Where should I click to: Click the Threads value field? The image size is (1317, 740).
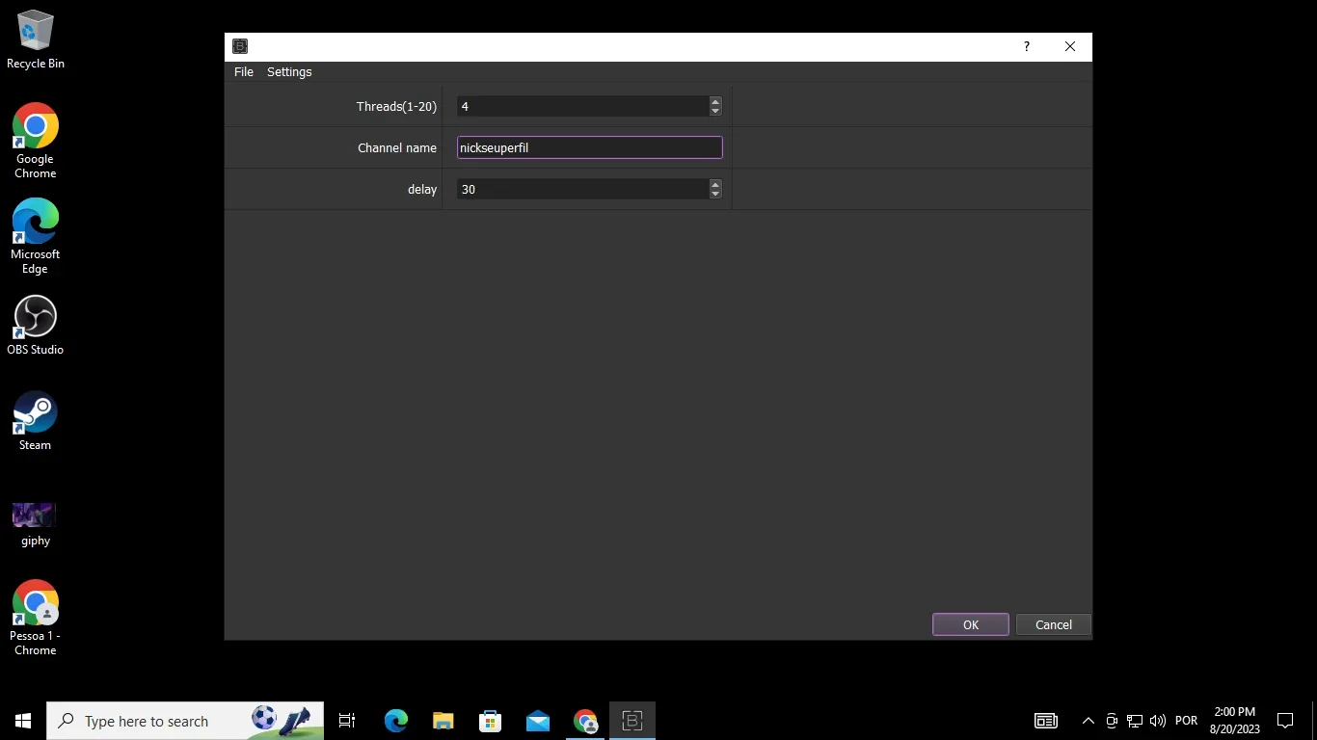click(x=582, y=106)
